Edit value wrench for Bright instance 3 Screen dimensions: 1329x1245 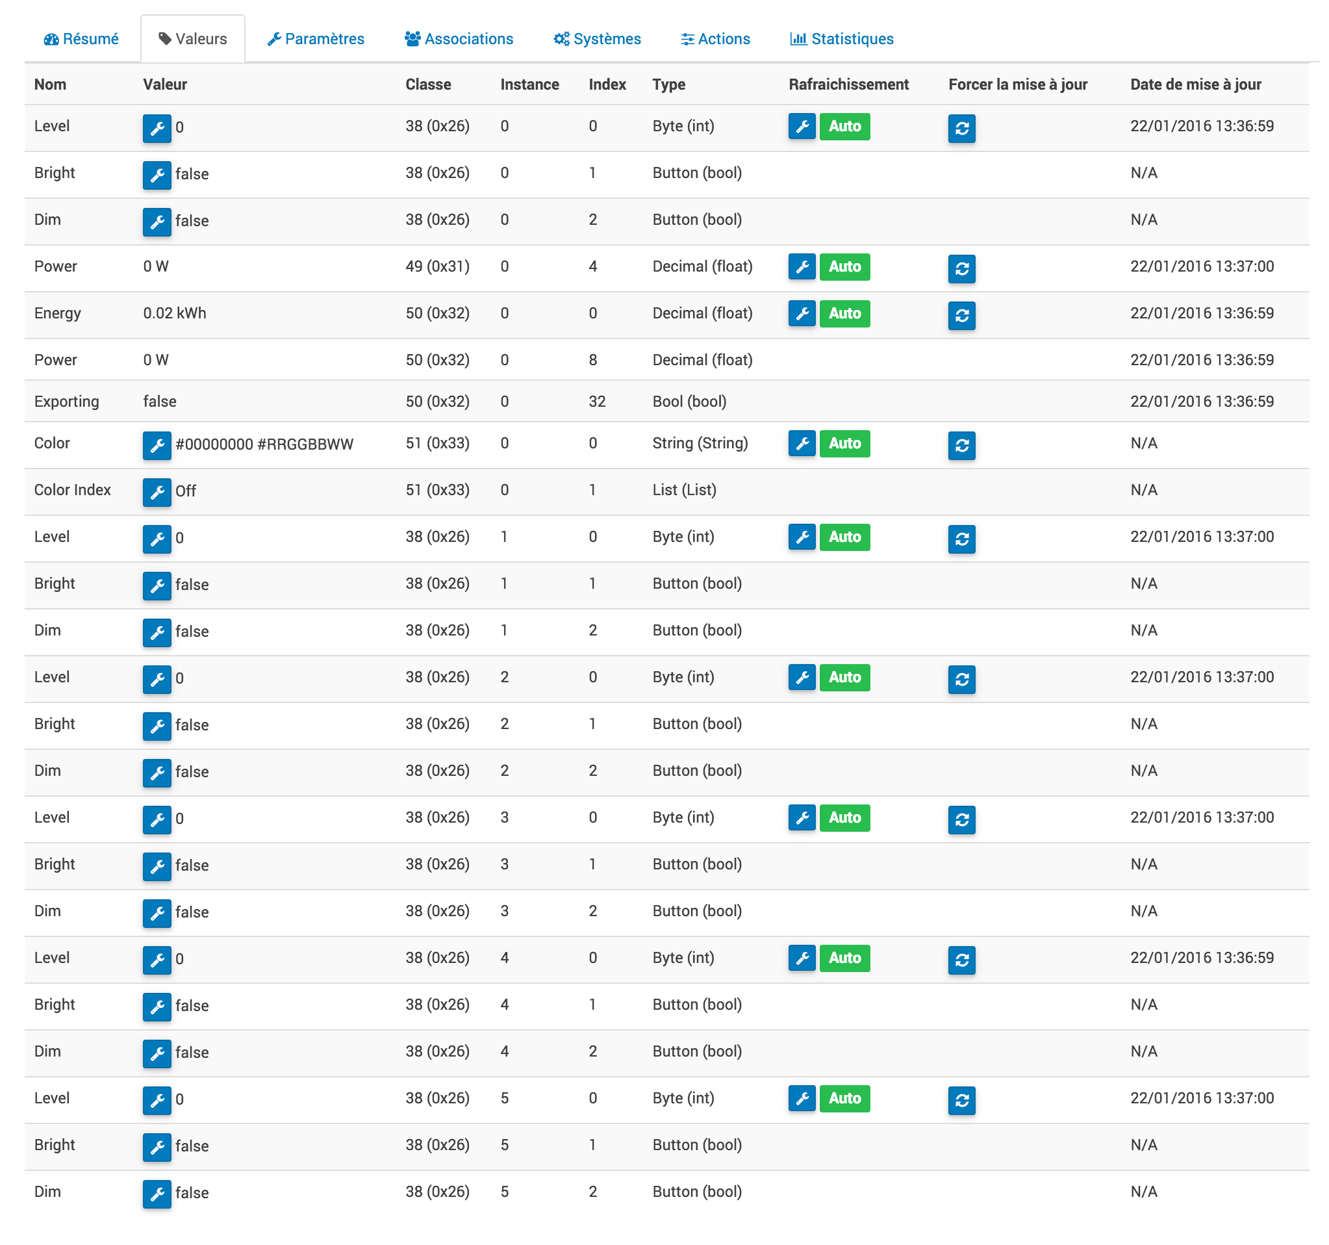(157, 867)
